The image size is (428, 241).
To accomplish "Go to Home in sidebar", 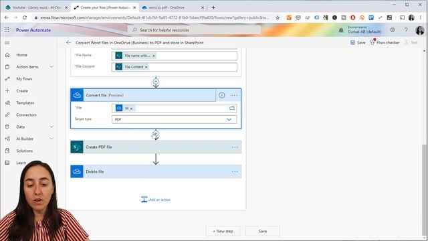I will 21,55.
